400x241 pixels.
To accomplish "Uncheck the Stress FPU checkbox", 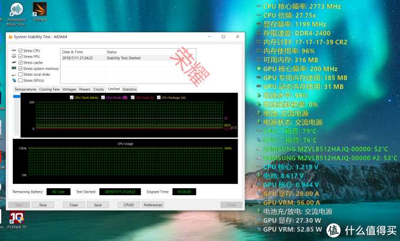I will [x=21, y=56].
